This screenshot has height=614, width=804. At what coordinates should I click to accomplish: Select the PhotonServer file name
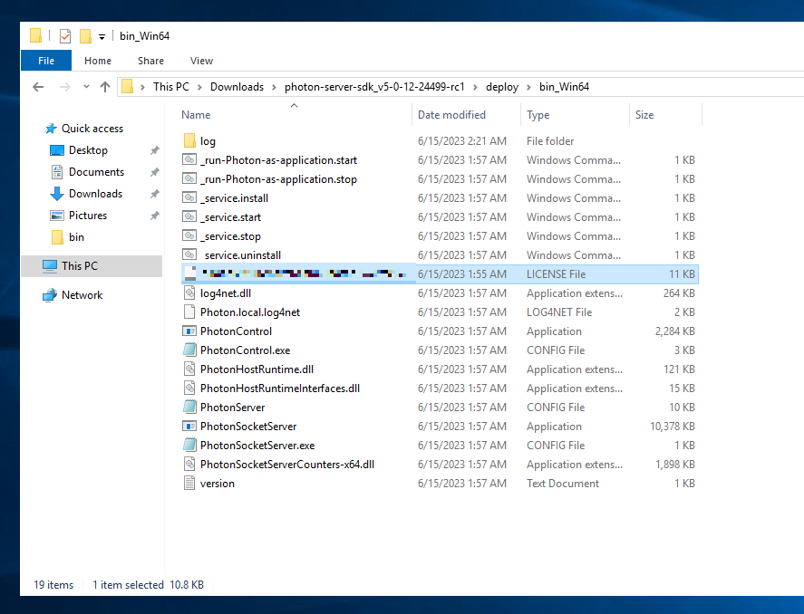point(233,408)
